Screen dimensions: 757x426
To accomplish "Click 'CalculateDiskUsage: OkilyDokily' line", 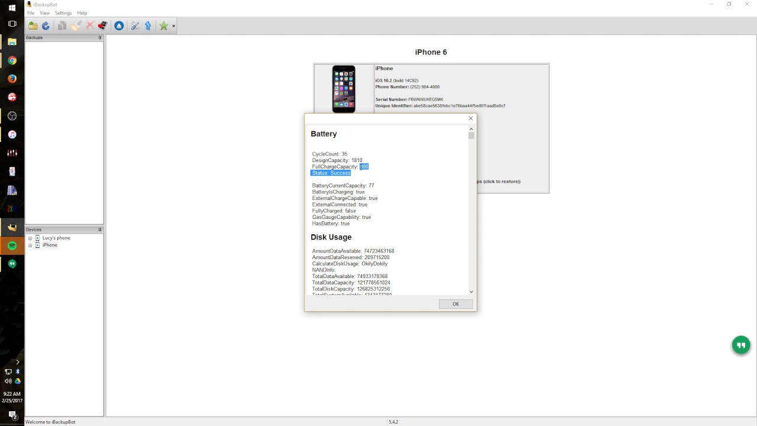I will (350, 264).
